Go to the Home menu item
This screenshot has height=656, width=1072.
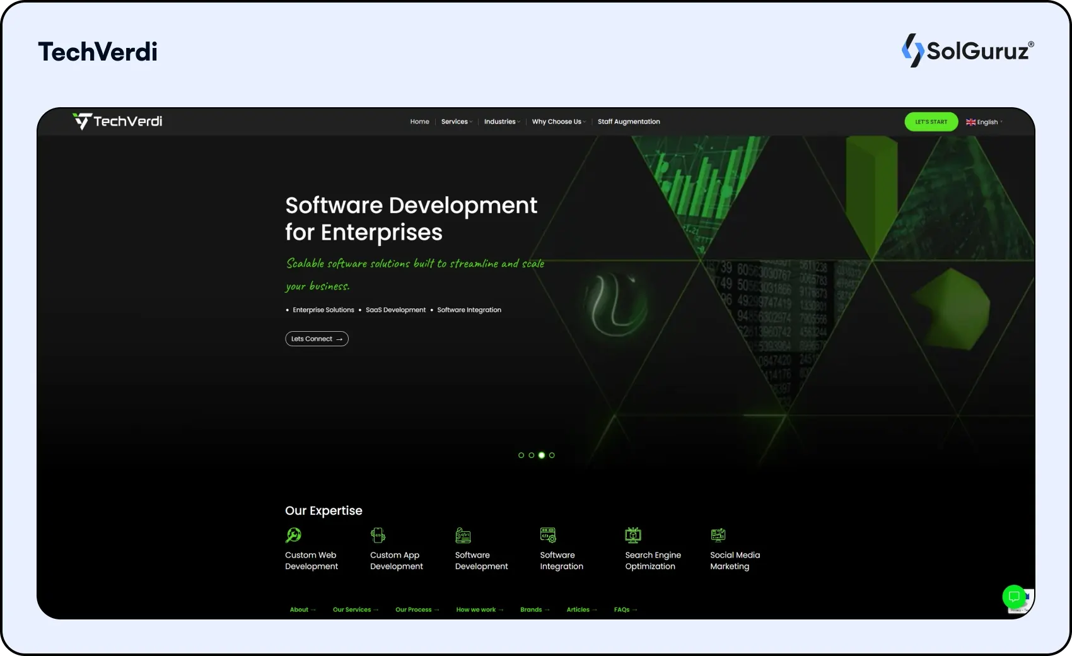click(x=419, y=122)
